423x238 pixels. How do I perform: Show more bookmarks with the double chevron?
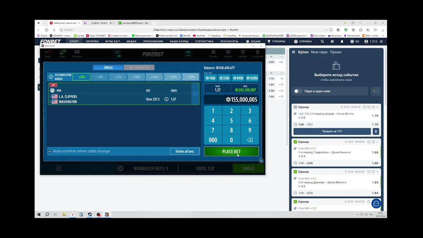(x=383, y=36)
